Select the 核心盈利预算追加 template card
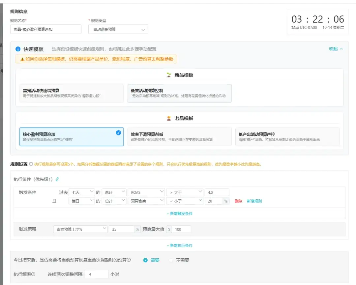Screen dimensions: 356x285 (72, 137)
